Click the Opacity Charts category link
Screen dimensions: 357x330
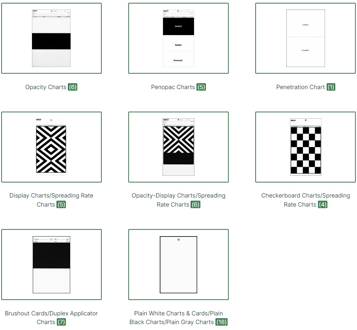point(46,87)
